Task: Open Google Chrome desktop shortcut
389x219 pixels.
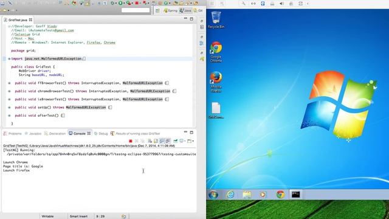Action: (x=216, y=52)
